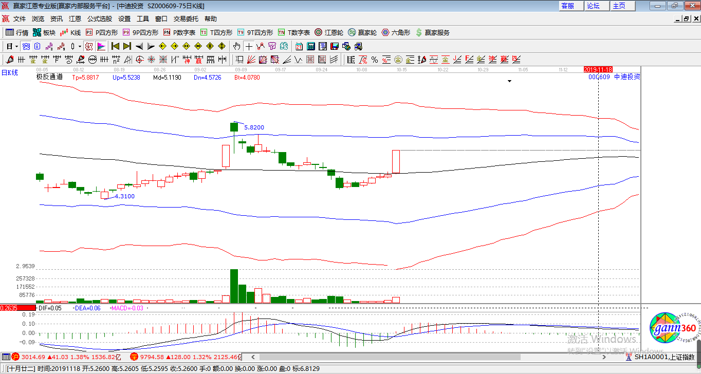701x374 pixels.
Task: Select the circled 金 golden ratio tool
Action: point(398,60)
